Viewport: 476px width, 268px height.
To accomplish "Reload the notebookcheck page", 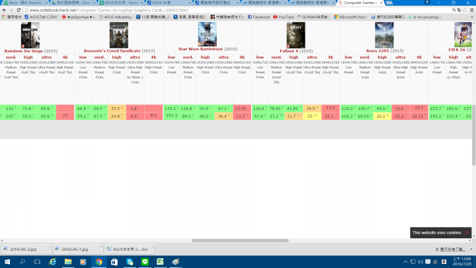I will tap(19, 10).
